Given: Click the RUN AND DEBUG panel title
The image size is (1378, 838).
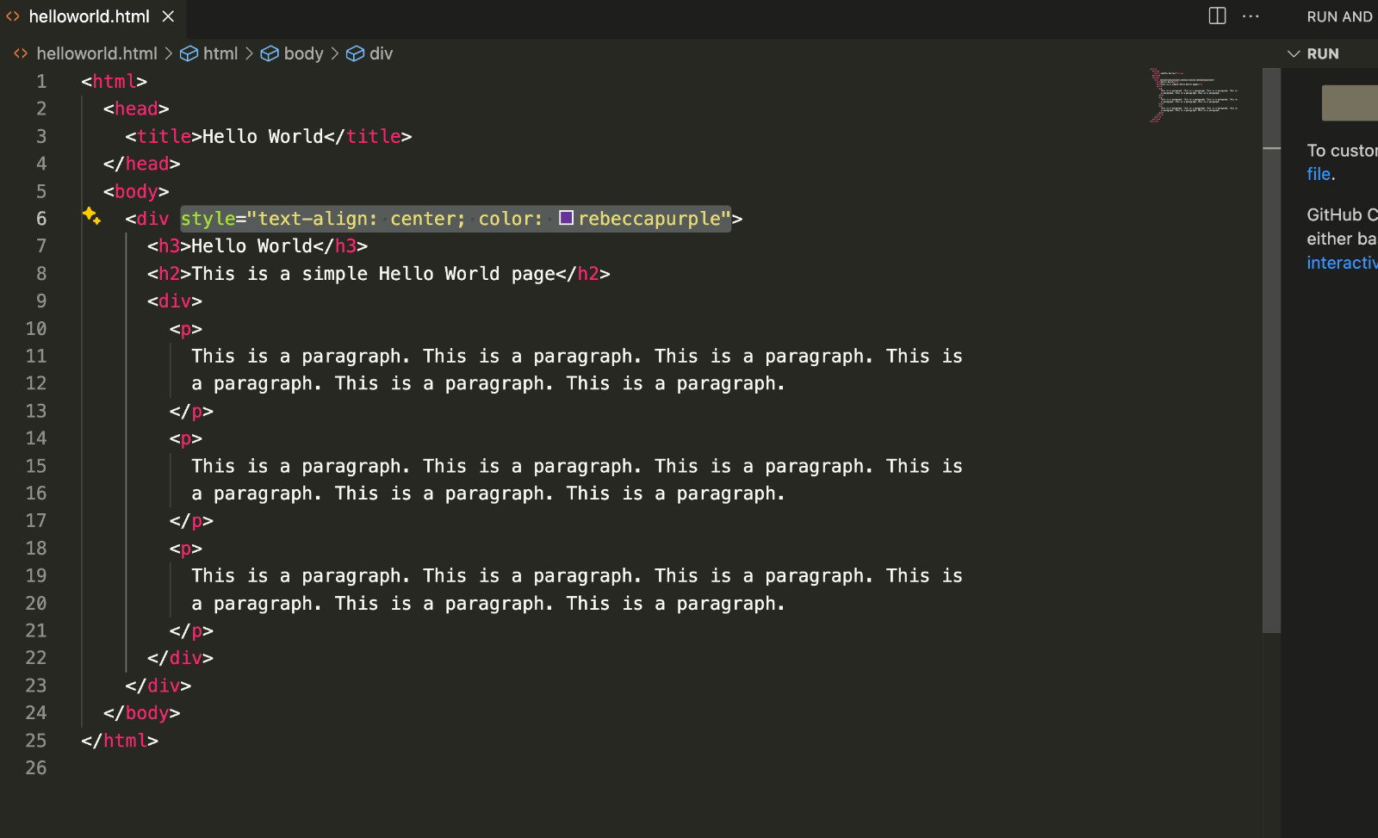Looking at the screenshot, I should pyautogui.click(x=1339, y=16).
